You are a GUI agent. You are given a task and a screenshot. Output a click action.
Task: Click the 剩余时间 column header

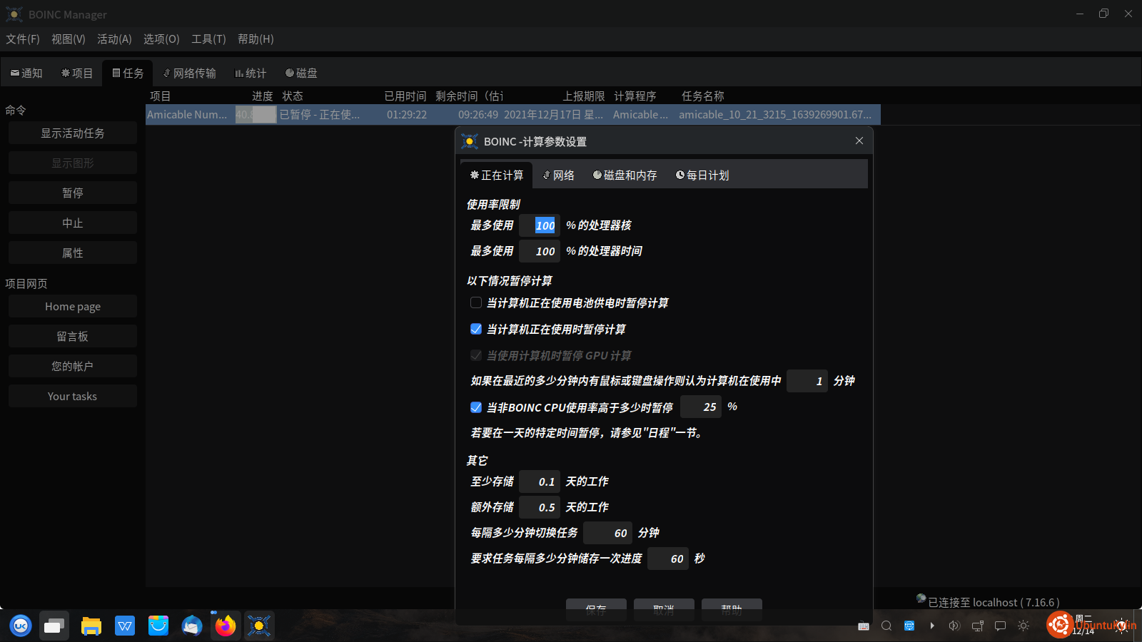click(x=469, y=96)
